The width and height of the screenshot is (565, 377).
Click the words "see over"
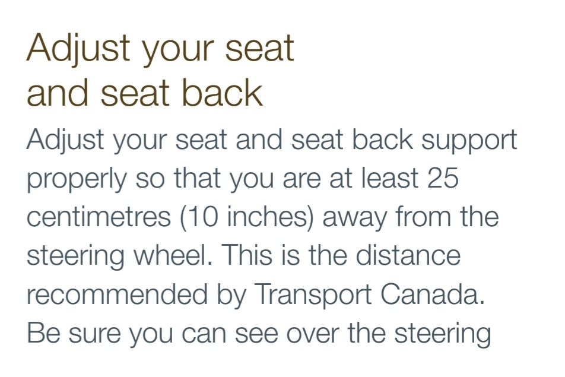point(287,334)
